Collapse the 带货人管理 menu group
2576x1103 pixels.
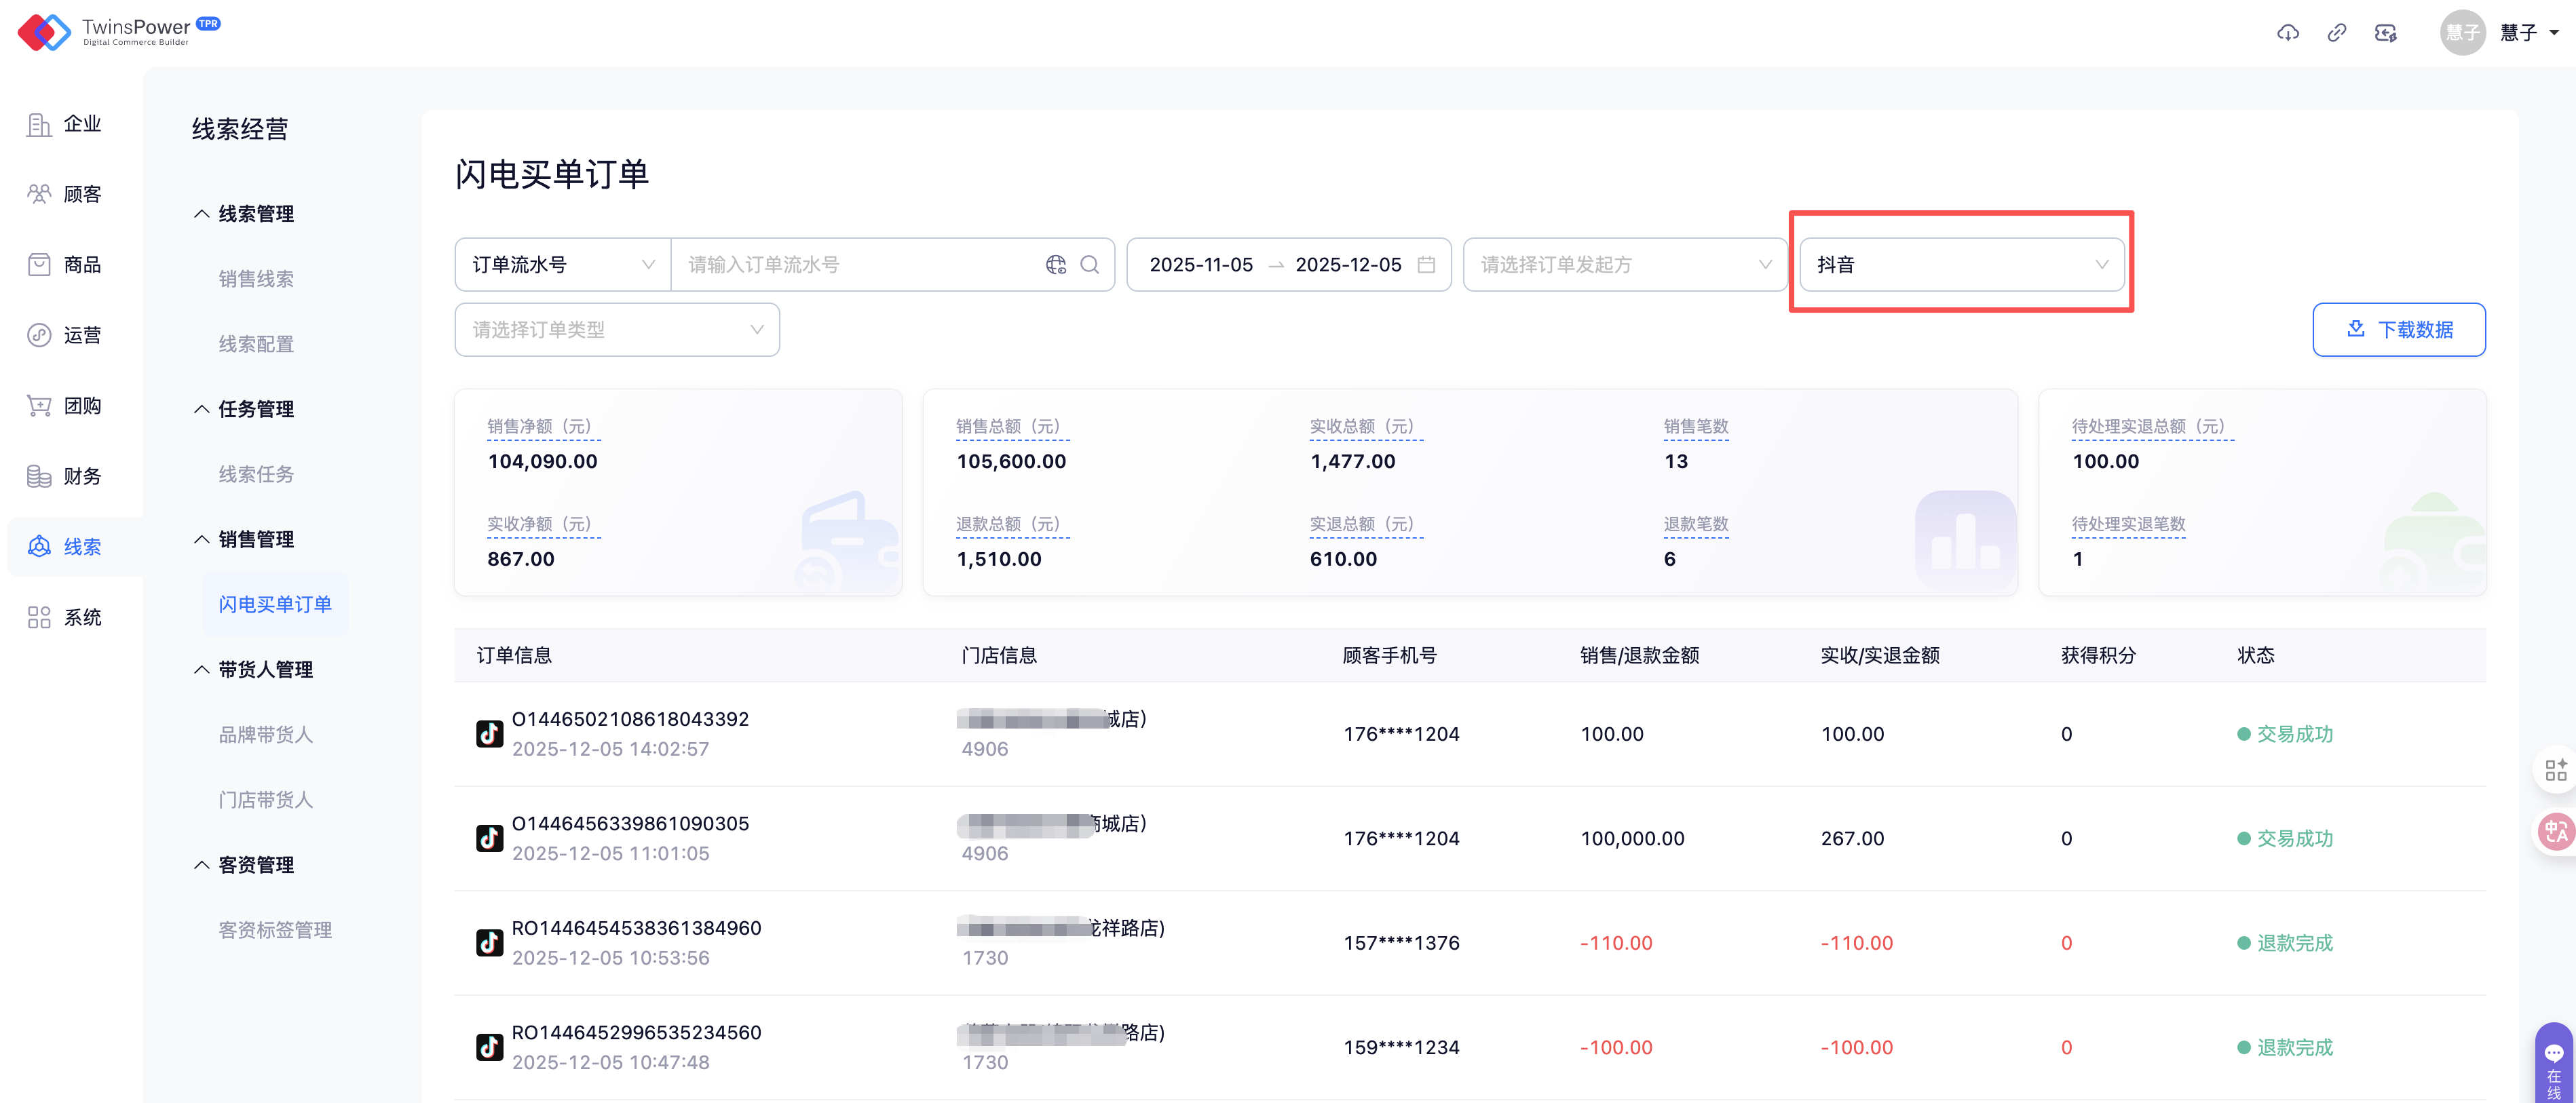254,670
